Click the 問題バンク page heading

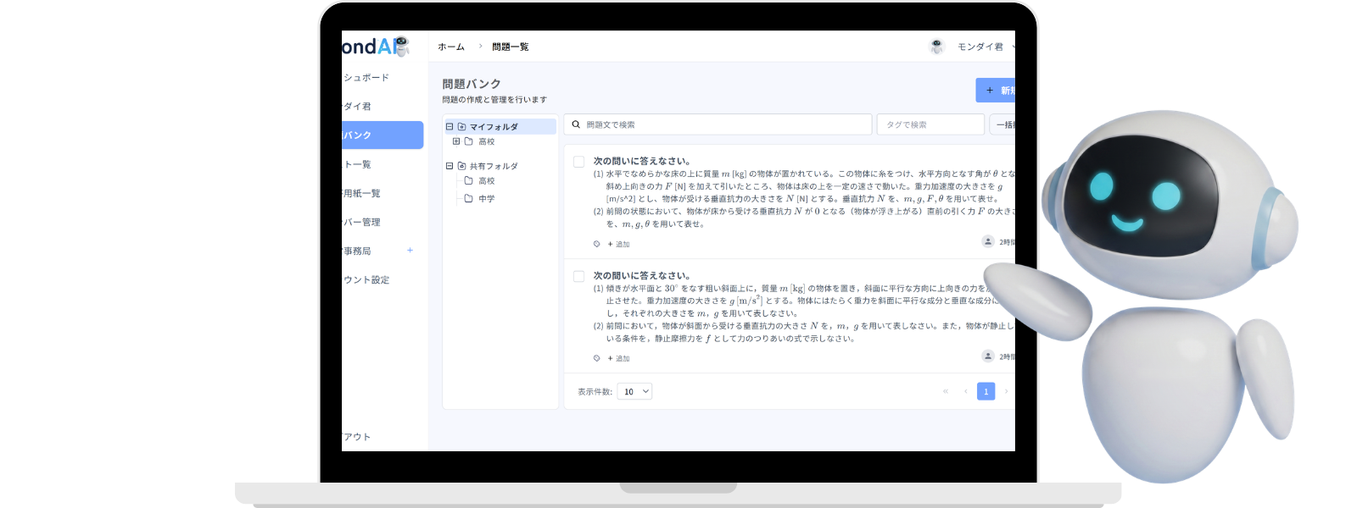[472, 84]
